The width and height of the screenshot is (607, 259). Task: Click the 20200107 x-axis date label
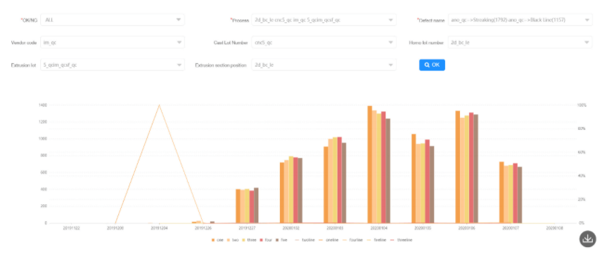[510, 228]
